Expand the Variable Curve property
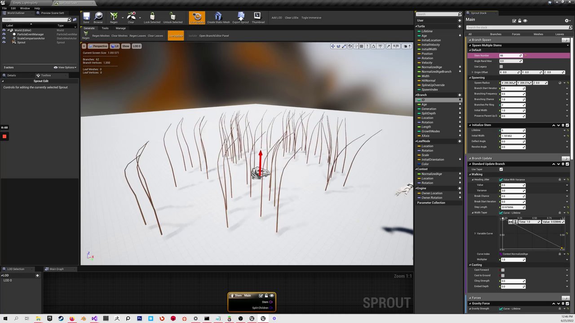This screenshot has width=575, height=323. [475, 234]
